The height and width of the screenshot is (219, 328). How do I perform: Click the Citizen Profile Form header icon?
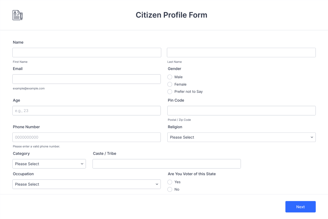[17, 15]
